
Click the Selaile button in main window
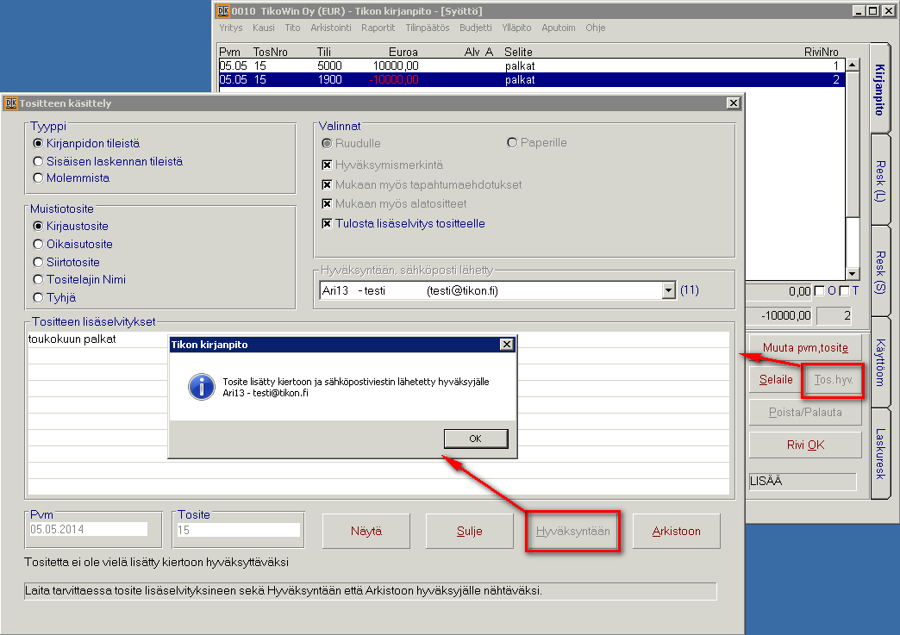coord(776,380)
